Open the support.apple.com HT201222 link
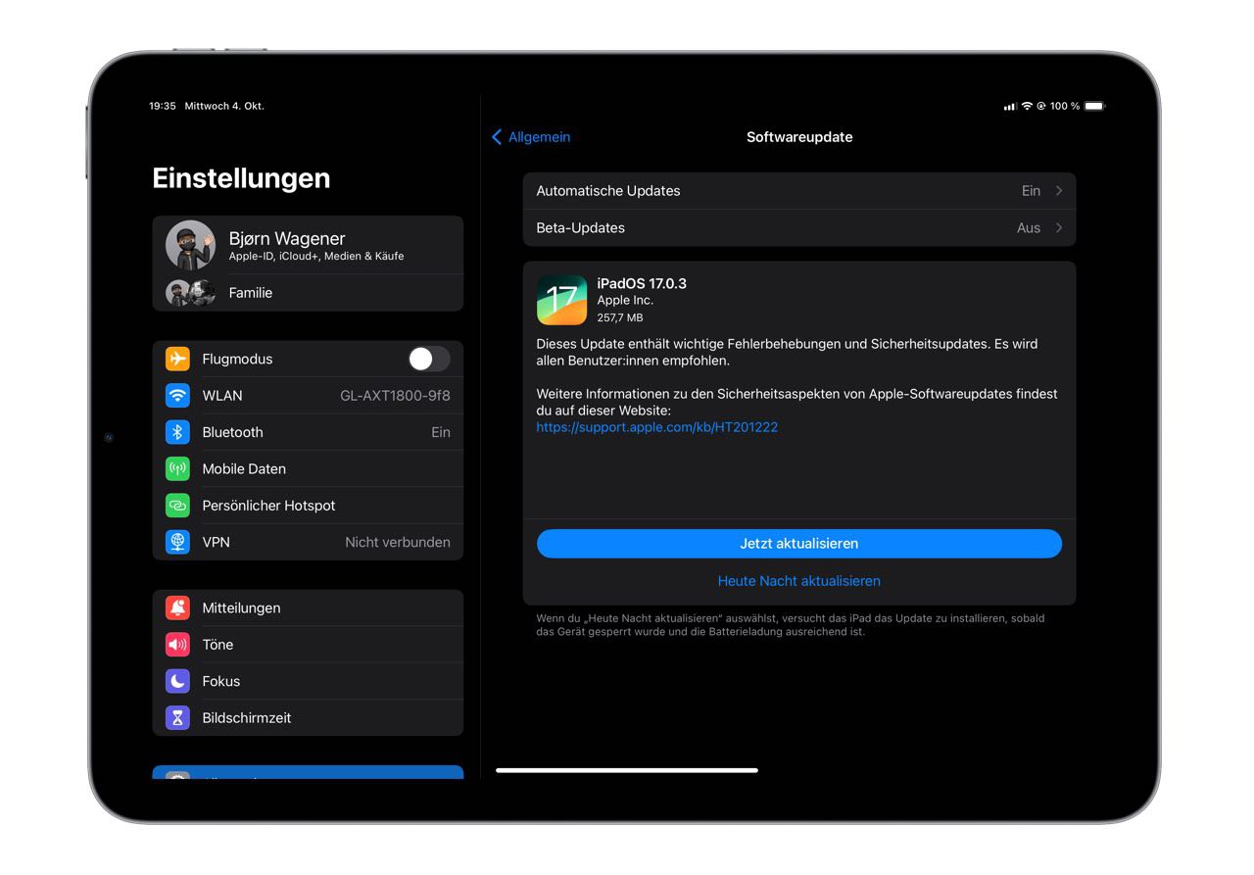Screen dimensions: 1254x875 point(656,427)
